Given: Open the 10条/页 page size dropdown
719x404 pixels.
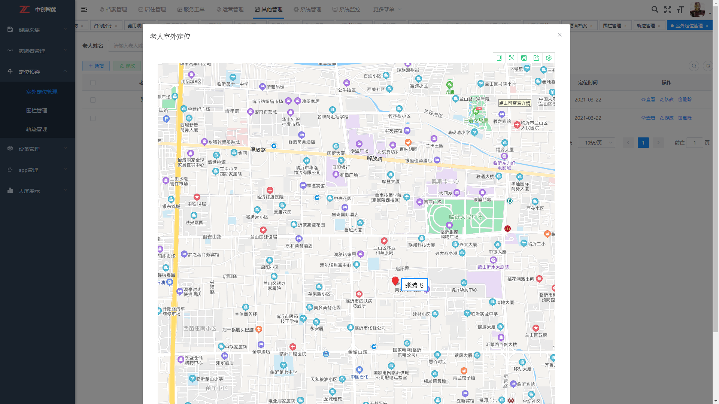Looking at the screenshot, I should pyautogui.click(x=596, y=143).
